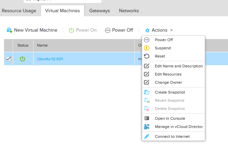
Task: Open the Gateways tab
Action: tap(99, 11)
